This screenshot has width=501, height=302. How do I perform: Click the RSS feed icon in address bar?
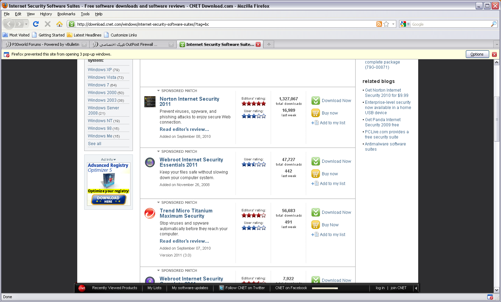[379, 24]
